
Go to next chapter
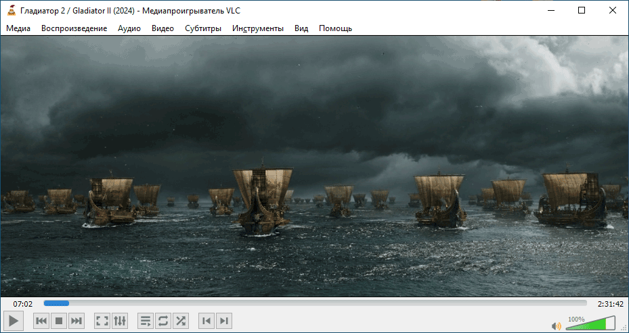[x=224, y=321]
